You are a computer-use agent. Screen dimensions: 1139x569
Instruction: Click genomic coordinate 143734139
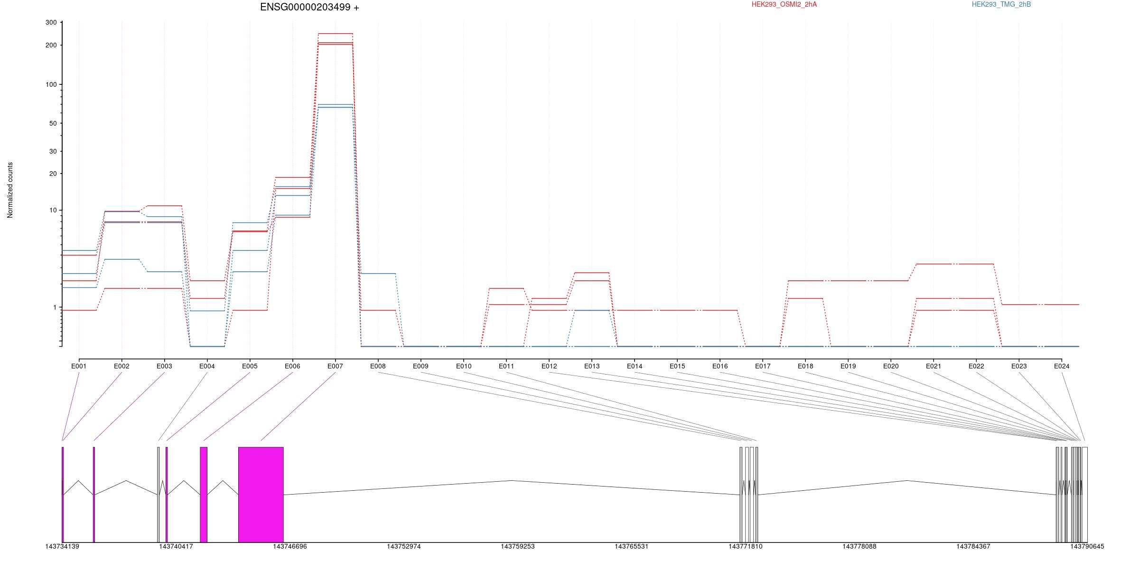pos(62,546)
